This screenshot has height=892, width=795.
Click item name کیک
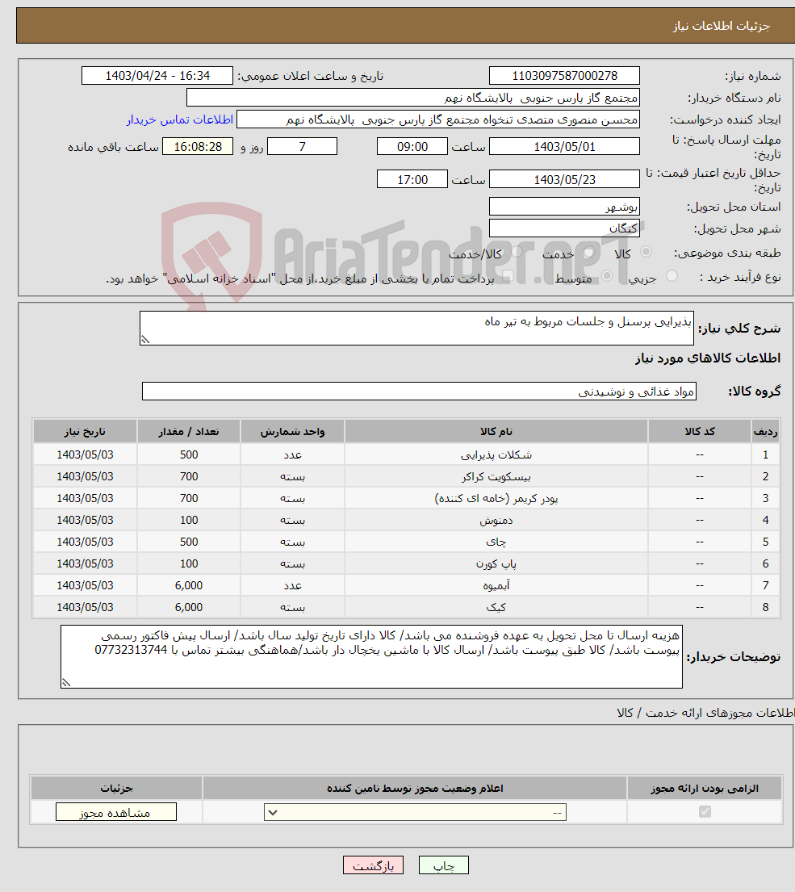496,607
